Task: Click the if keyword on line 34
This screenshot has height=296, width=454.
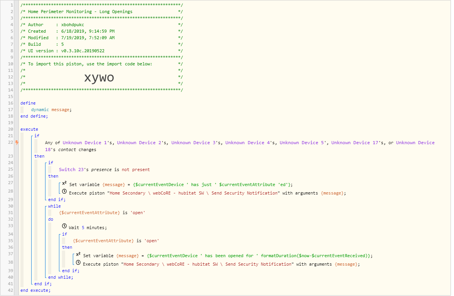Action: tap(65, 234)
